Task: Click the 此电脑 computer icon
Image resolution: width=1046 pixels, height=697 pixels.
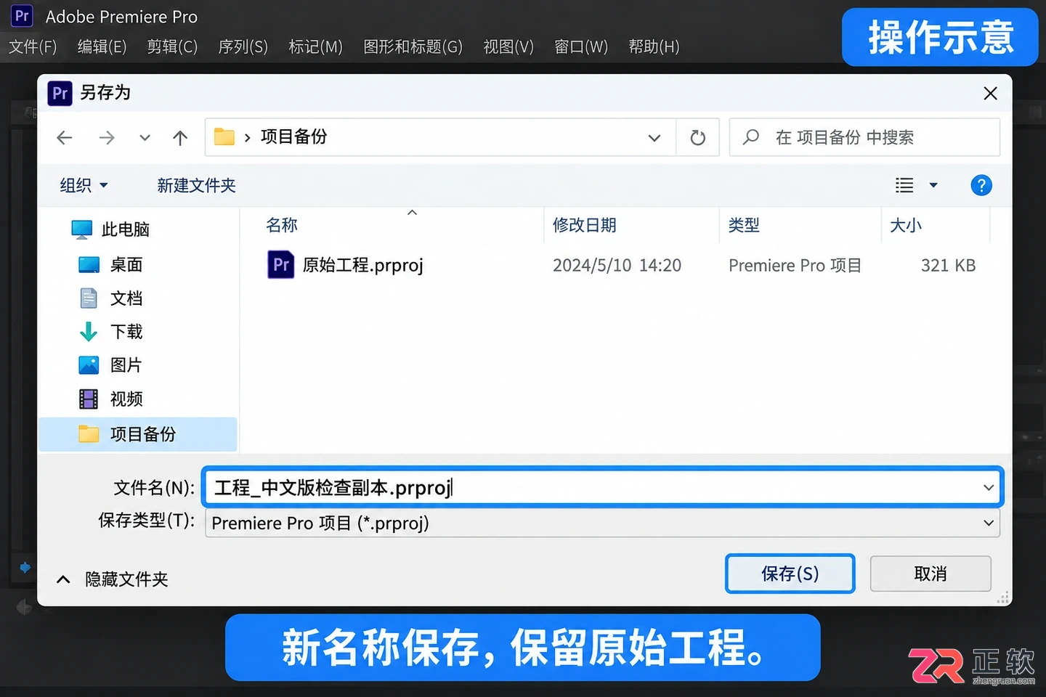Action: (x=82, y=229)
